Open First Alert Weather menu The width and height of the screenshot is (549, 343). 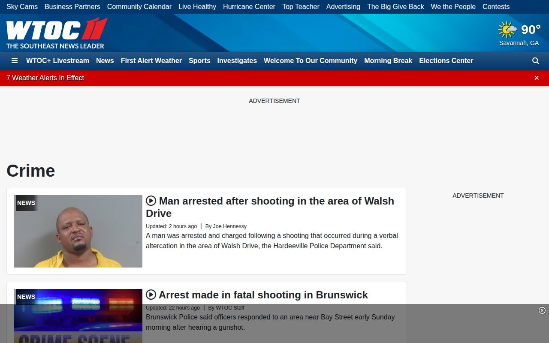click(151, 60)
